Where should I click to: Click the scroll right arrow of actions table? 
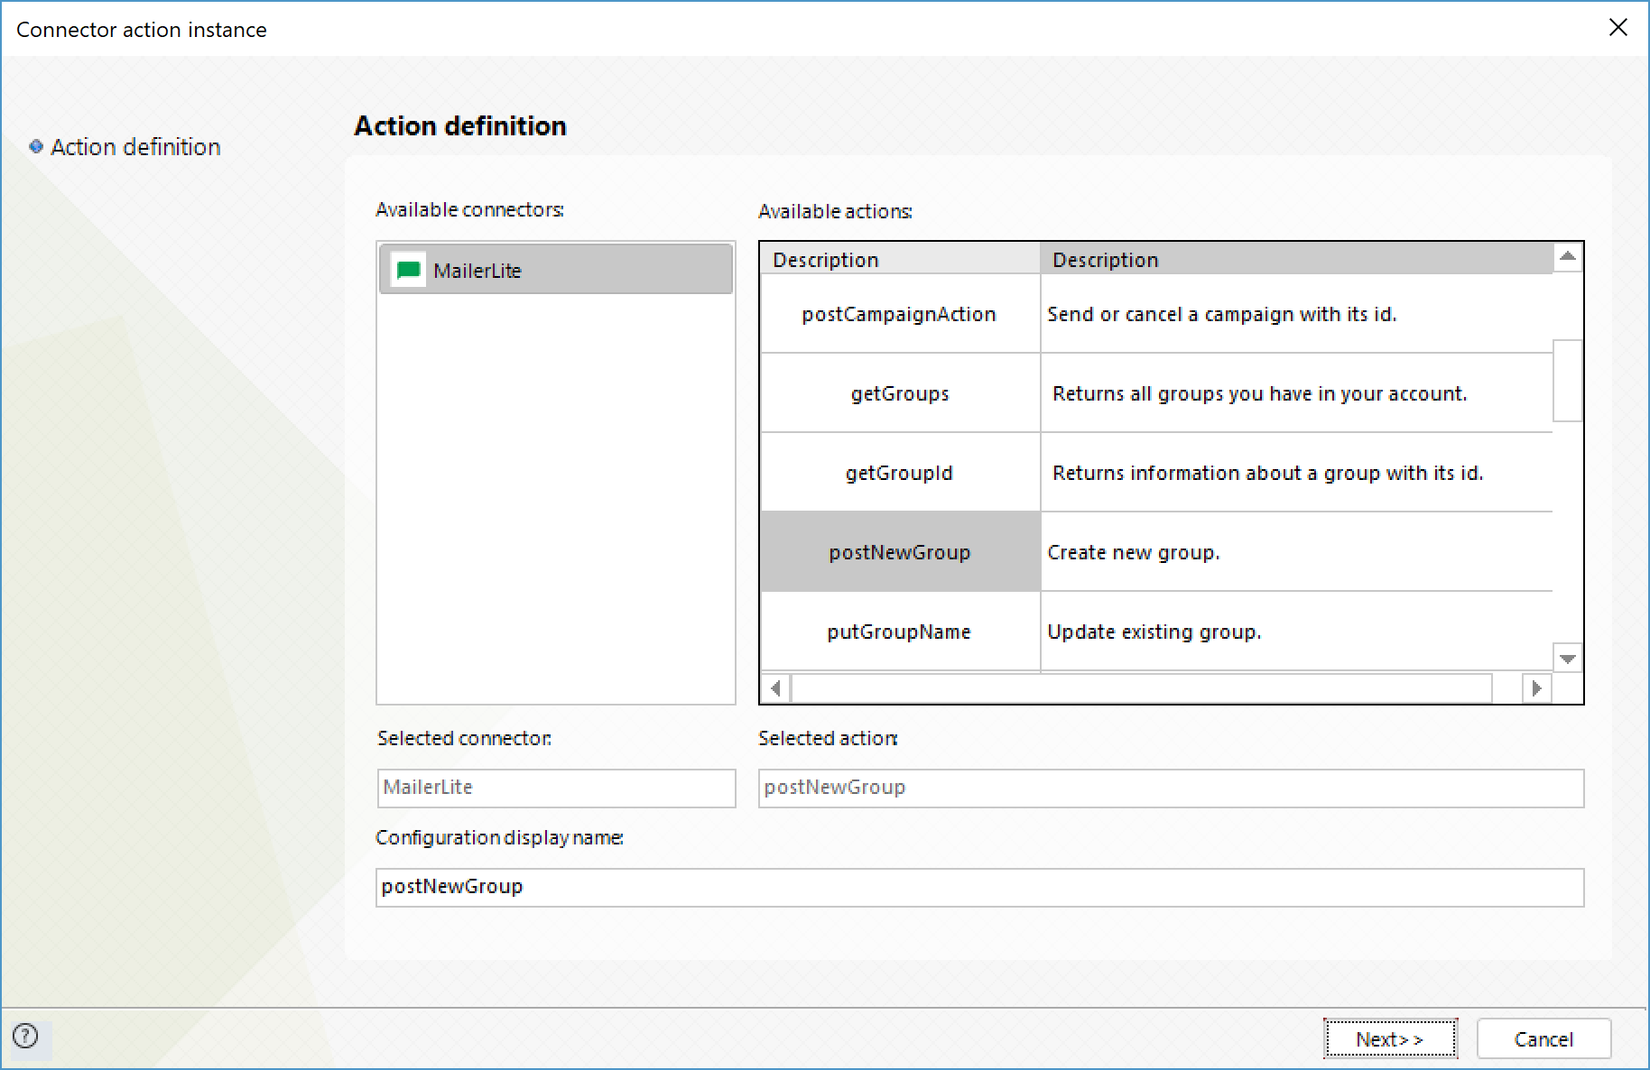tap(1536, 688)
